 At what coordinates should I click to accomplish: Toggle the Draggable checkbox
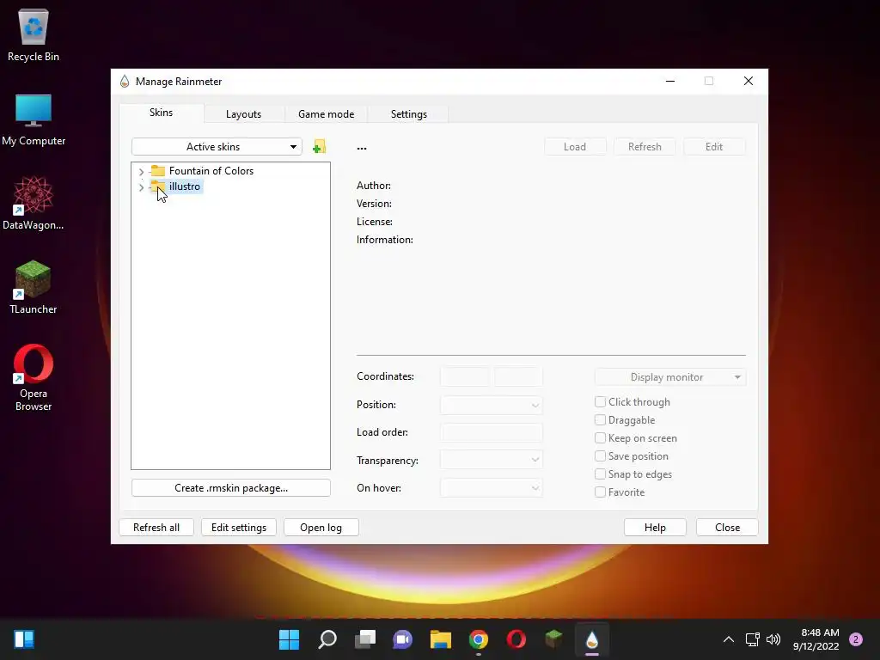tap(600, 419)
